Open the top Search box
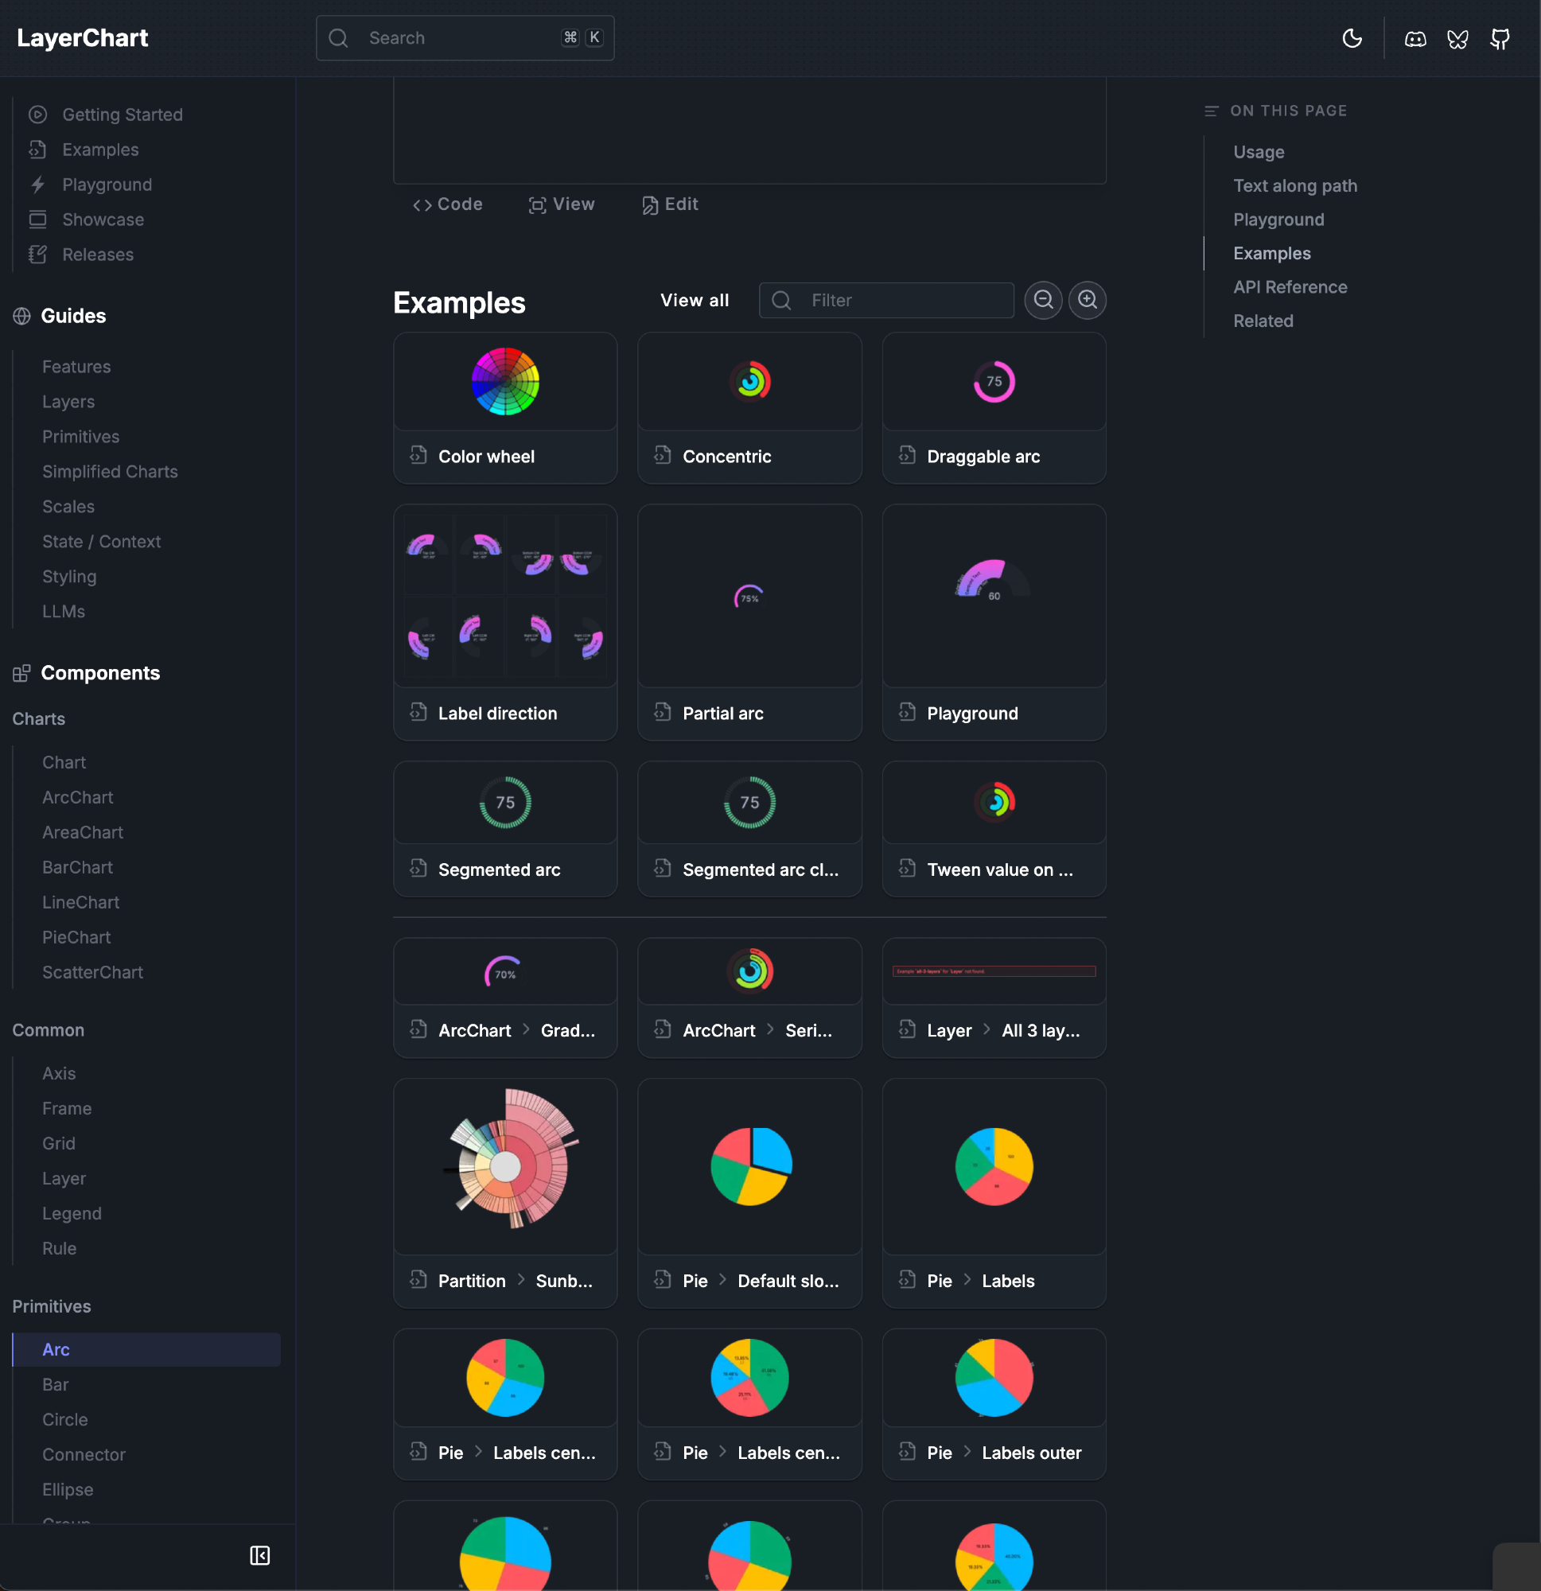Image resolution: width=1541 pixels, height=1591 pixels. pos(465,38)
